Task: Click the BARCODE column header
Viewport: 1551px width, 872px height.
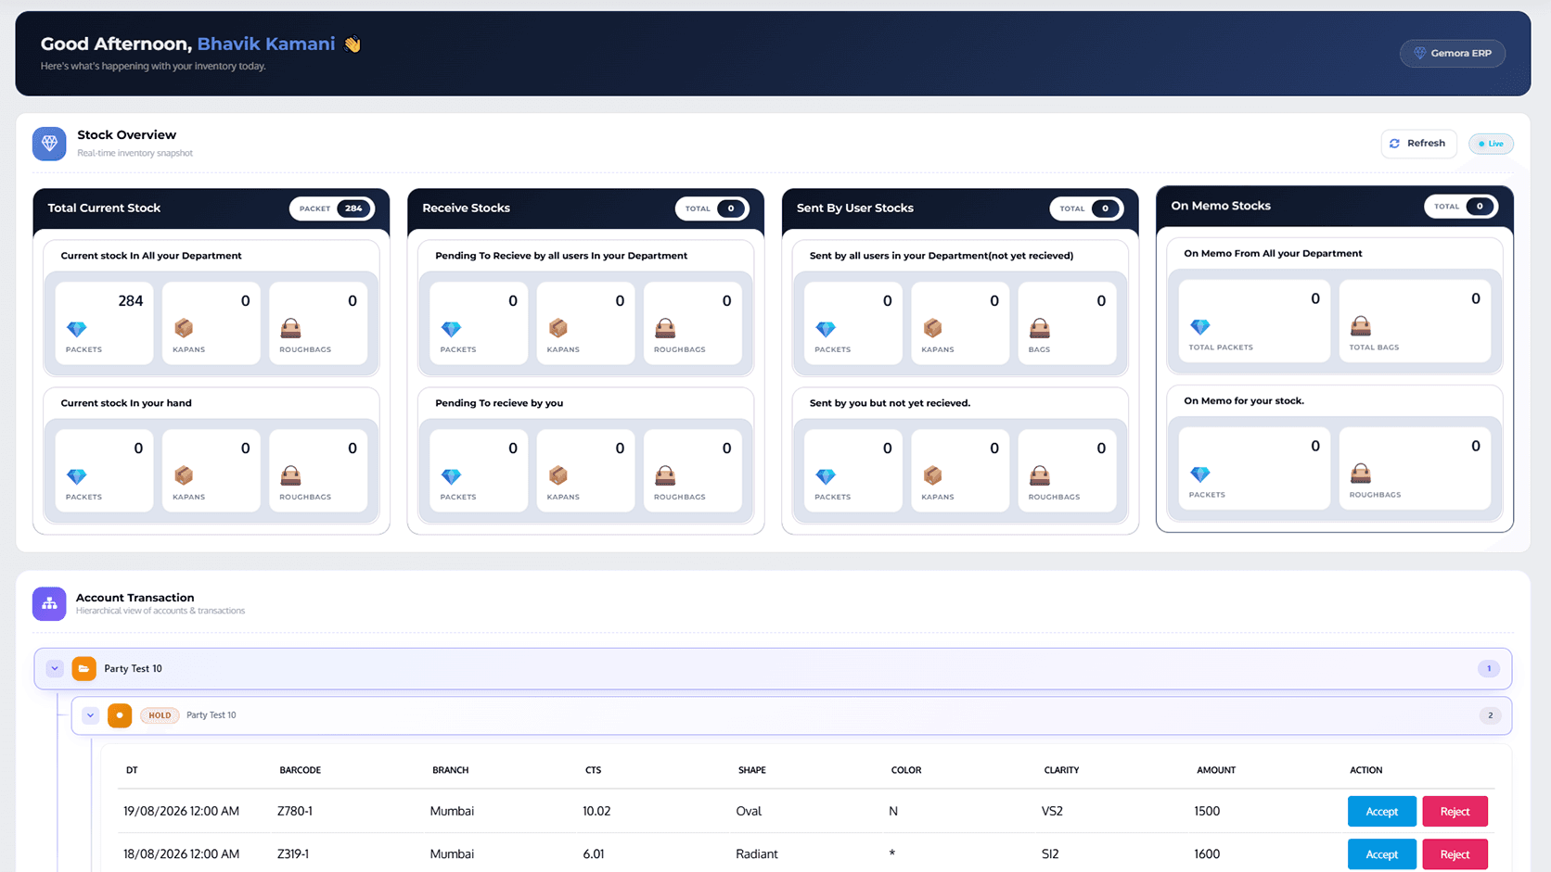Action: click(300, 770)
